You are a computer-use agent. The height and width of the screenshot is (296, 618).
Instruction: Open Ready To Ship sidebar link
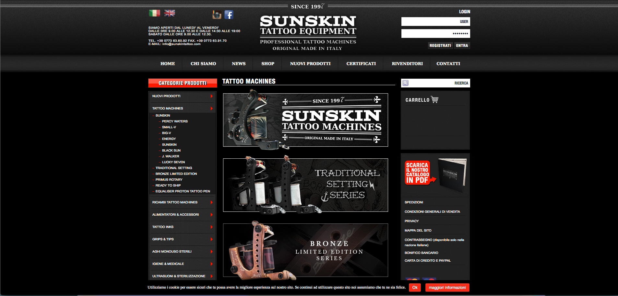168,186
